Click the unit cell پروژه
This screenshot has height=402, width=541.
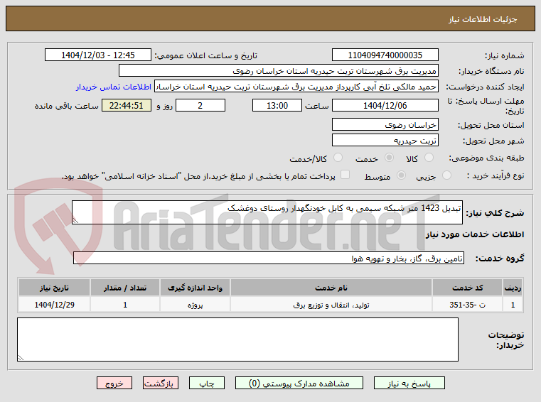point(195,305)
